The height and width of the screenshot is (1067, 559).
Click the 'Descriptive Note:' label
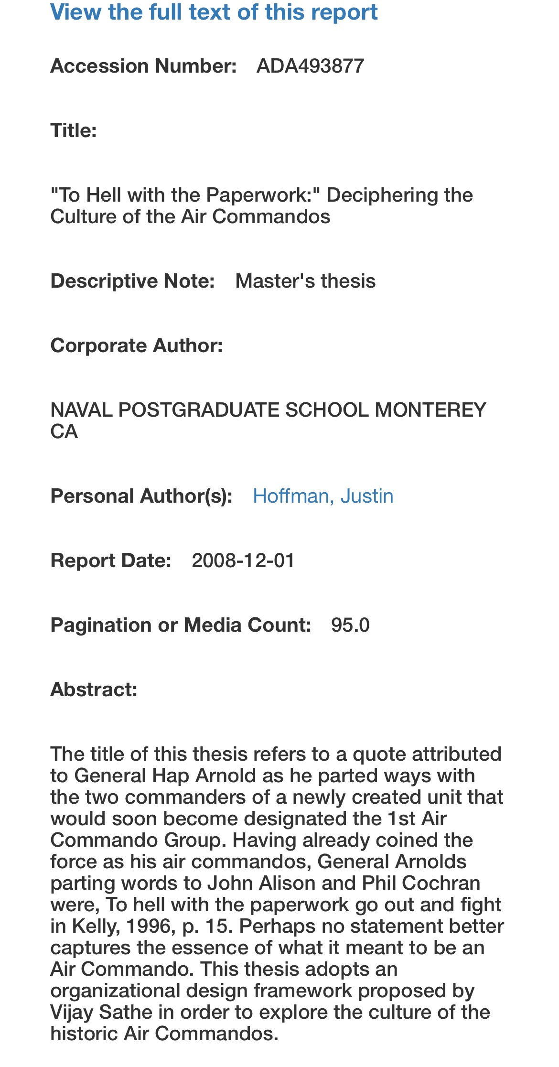pos(132,281)
